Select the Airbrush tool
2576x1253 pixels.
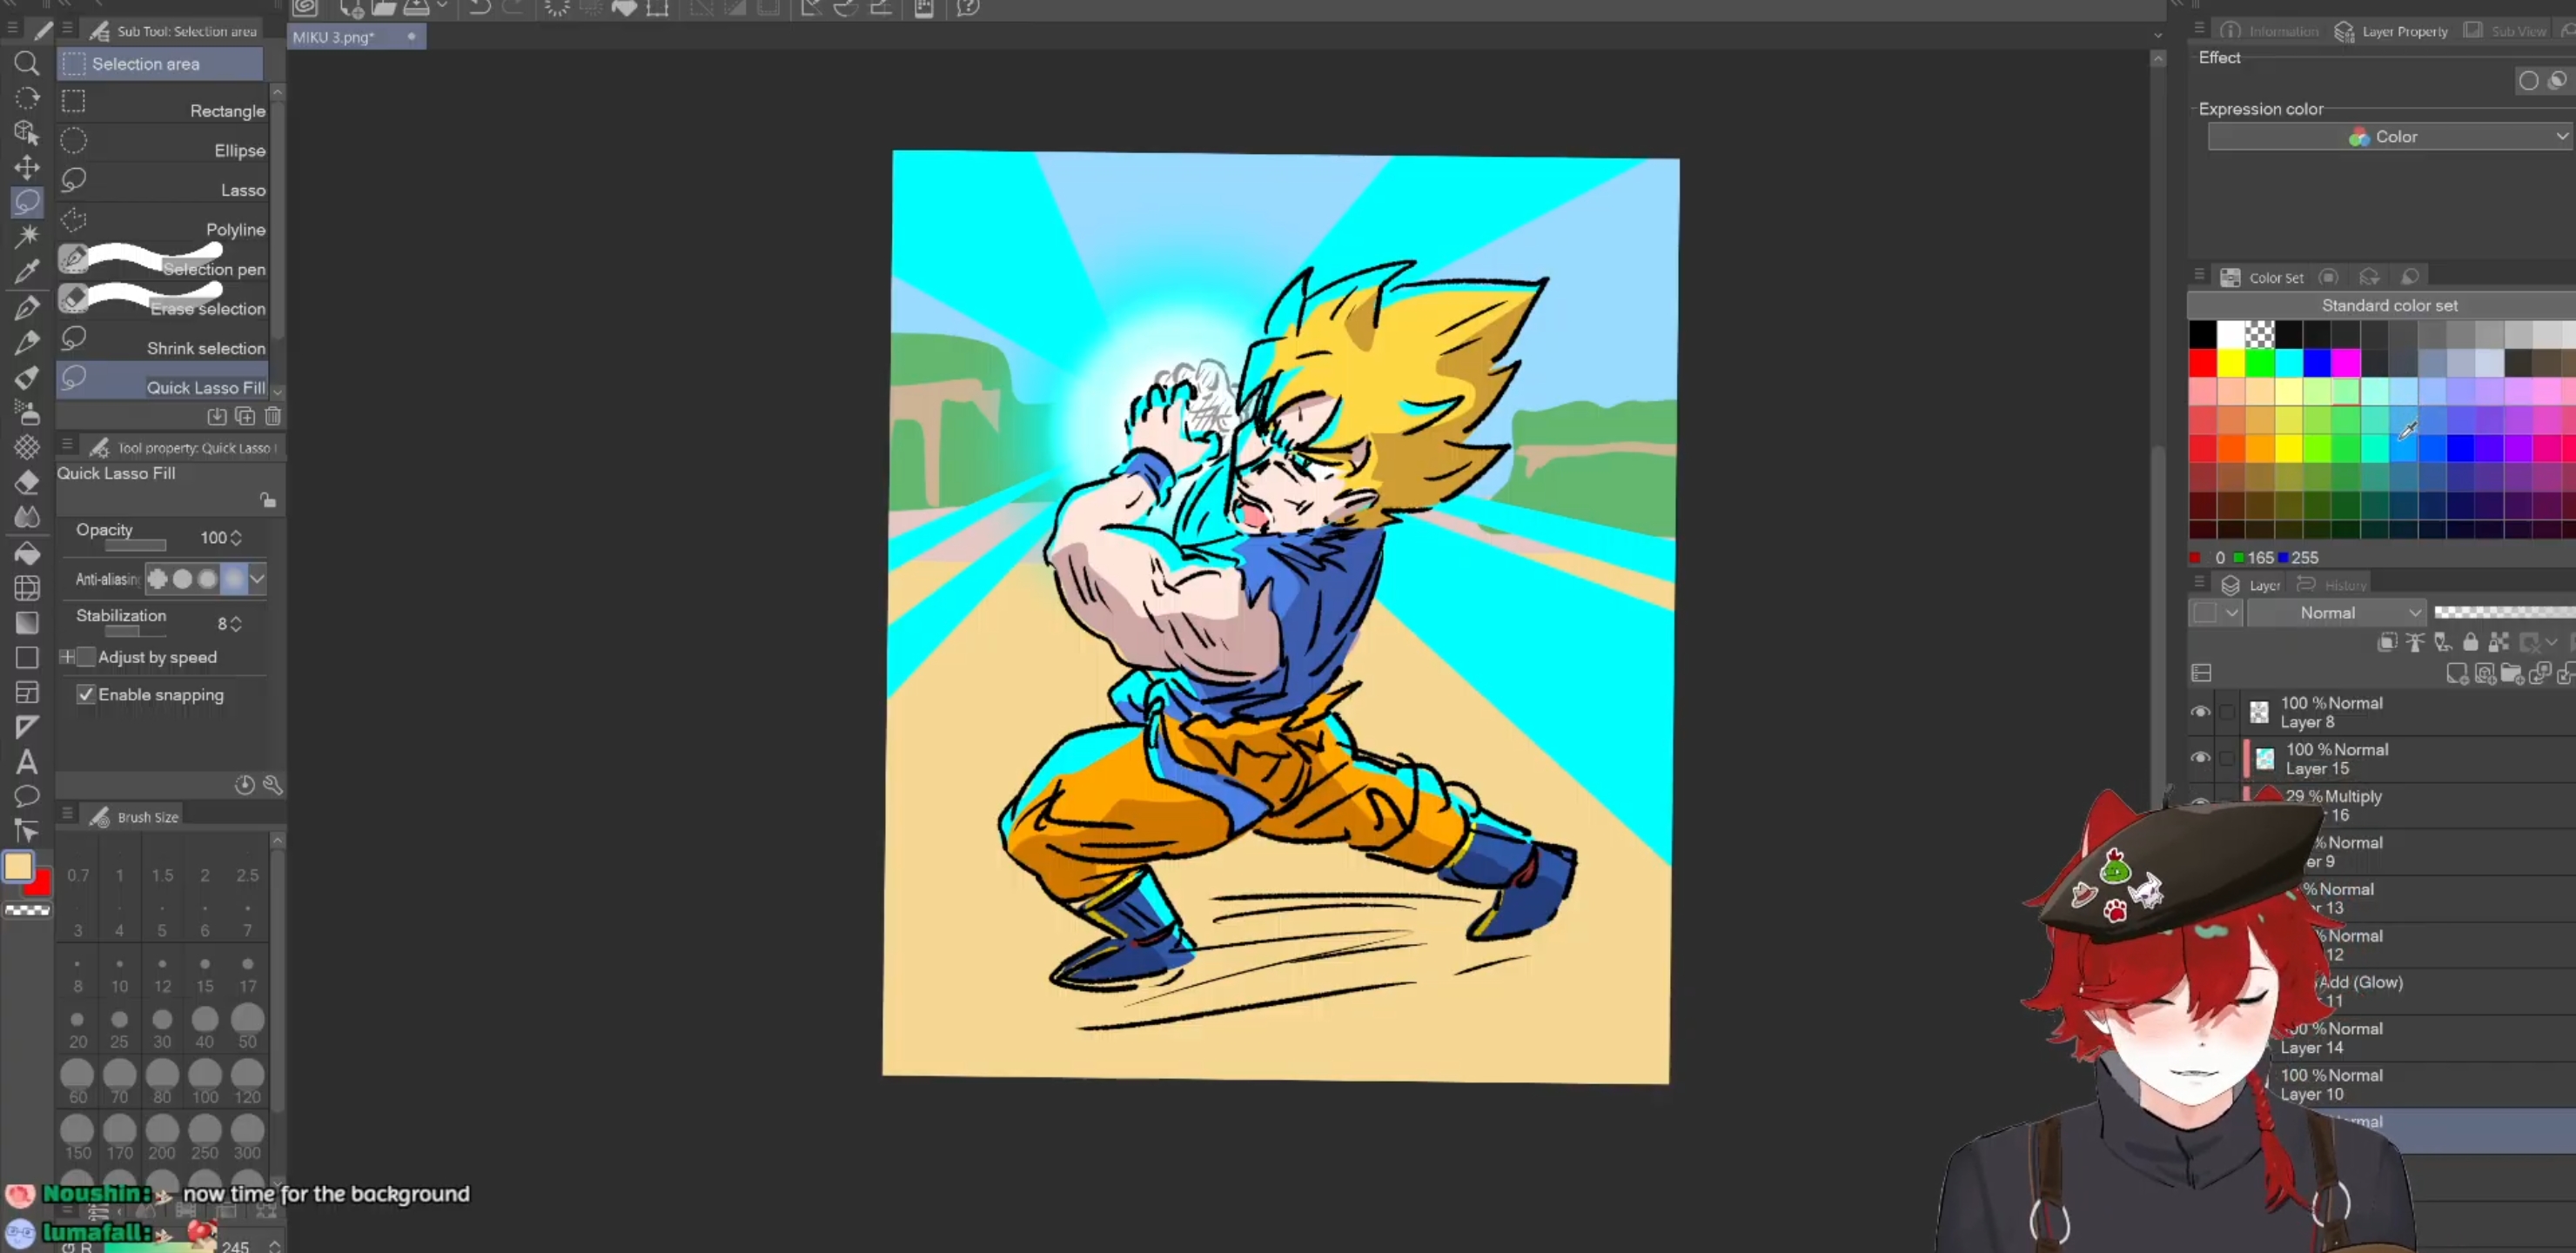pos(27,412)
